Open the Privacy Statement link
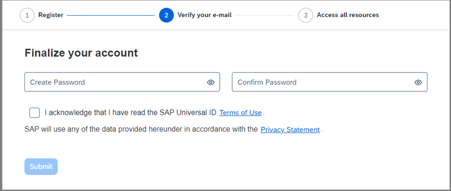The height and width of the screenshot is (191, 451). tap(290, 130)
